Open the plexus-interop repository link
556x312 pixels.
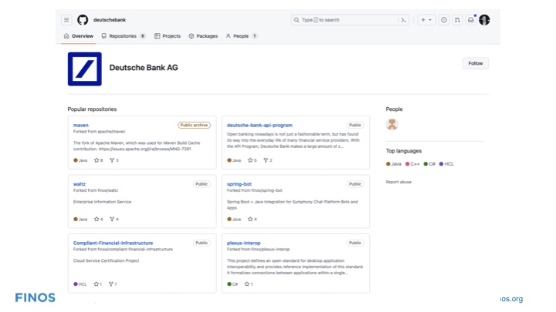(x=243, y=243)
